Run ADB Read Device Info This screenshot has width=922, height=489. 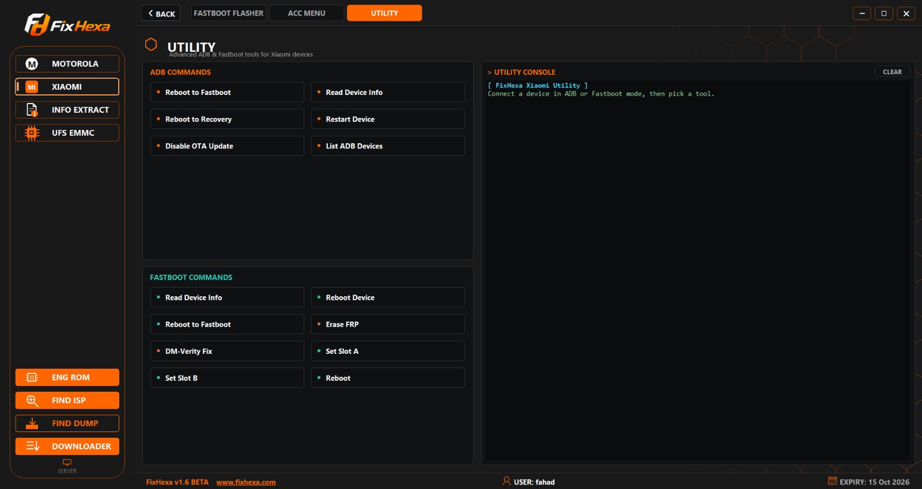click(x=388, y=92)
